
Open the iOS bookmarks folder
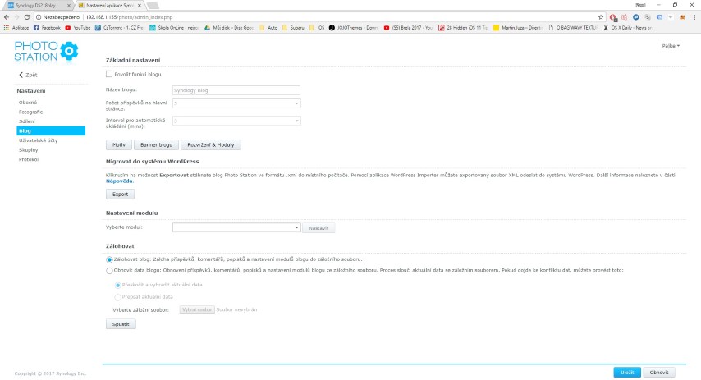(317, 28)
